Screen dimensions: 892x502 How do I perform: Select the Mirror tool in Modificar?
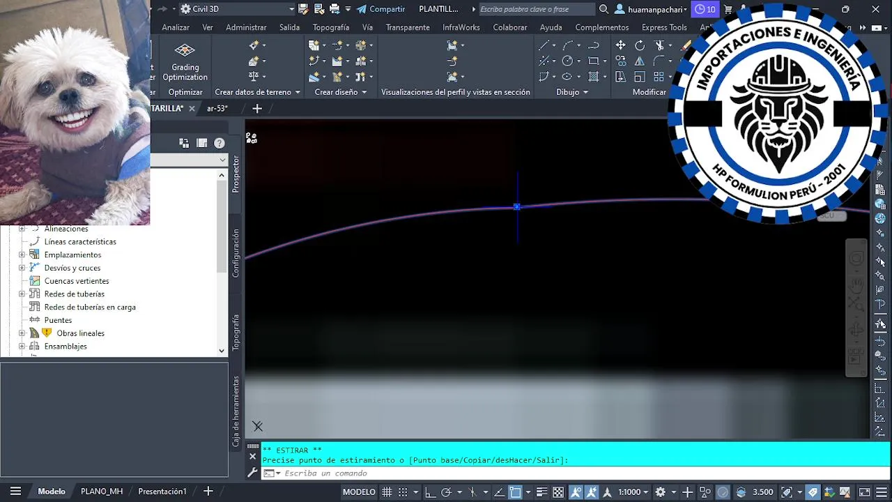(640, 61)
